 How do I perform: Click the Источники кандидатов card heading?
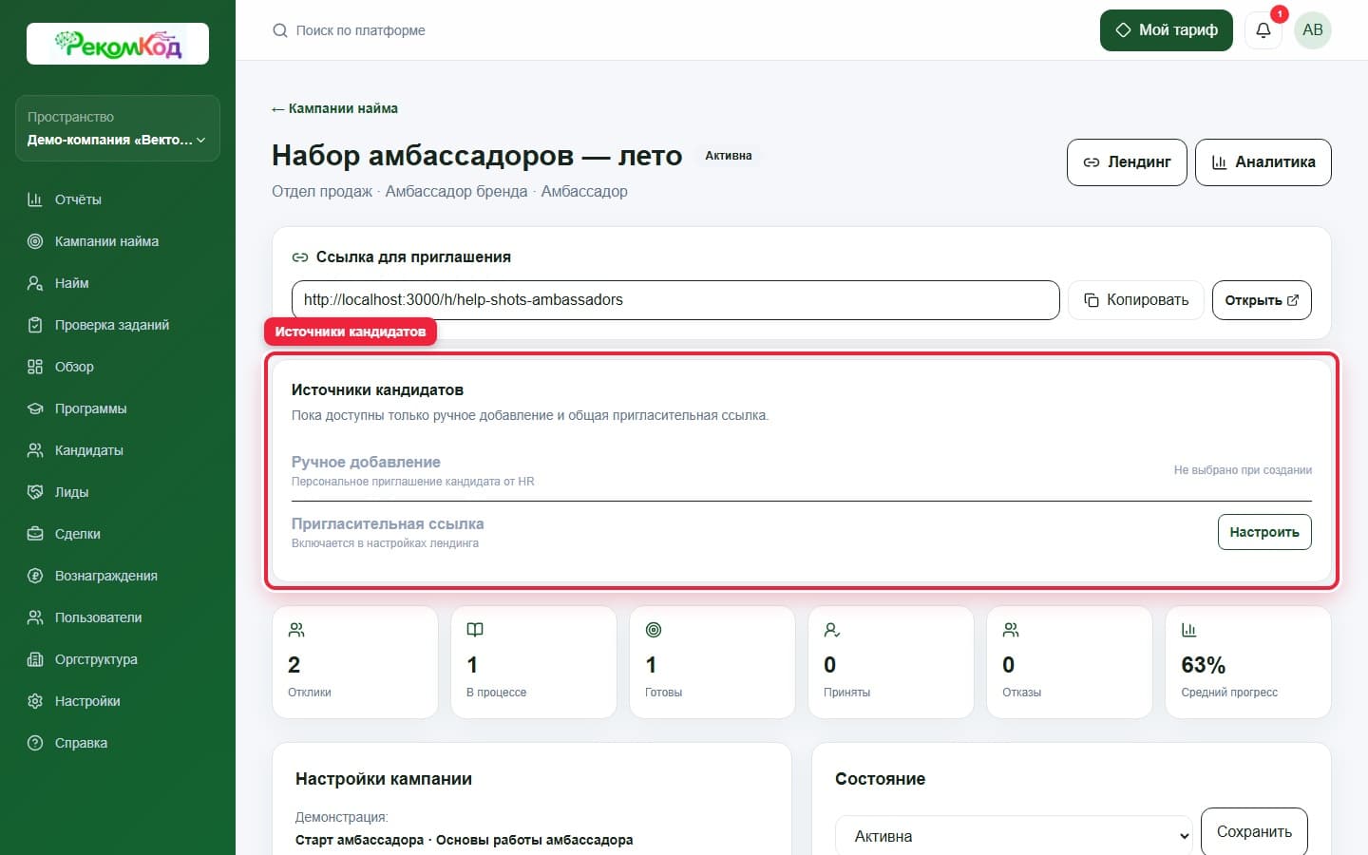377,390
